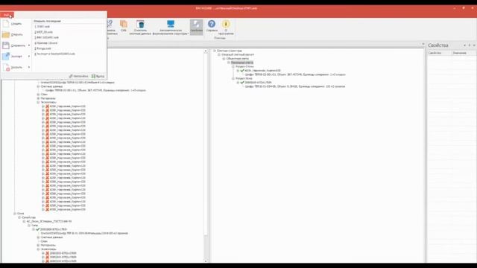Click the wrench icon beside Настройки
Screen dimensions: 477x268
71,76
